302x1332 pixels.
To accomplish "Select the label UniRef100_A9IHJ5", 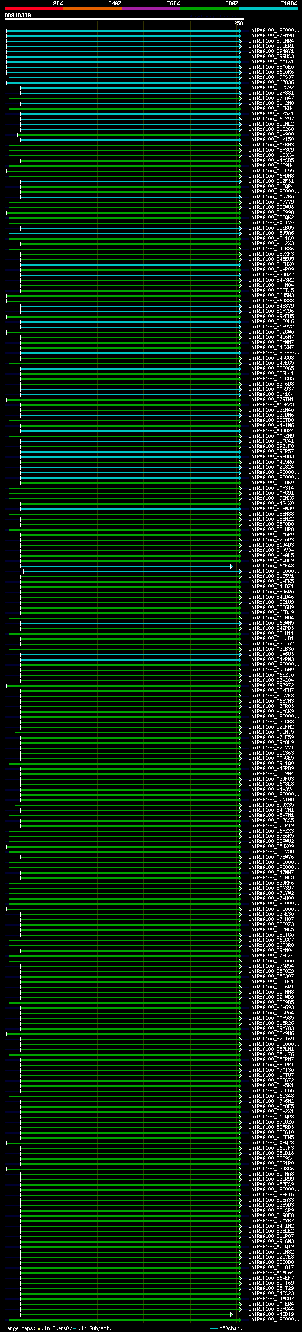I will point(271,732).
